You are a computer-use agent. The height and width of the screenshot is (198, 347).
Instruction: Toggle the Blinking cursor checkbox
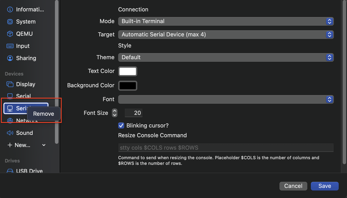[x=121, y=125]
